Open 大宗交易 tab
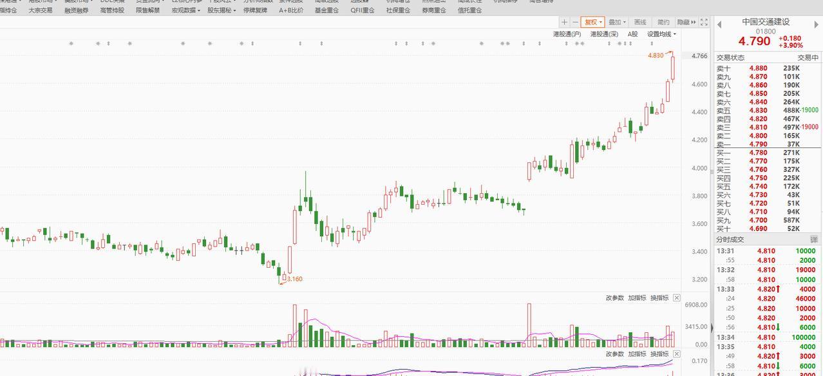 pyautogui.click(x=41, y=10)
